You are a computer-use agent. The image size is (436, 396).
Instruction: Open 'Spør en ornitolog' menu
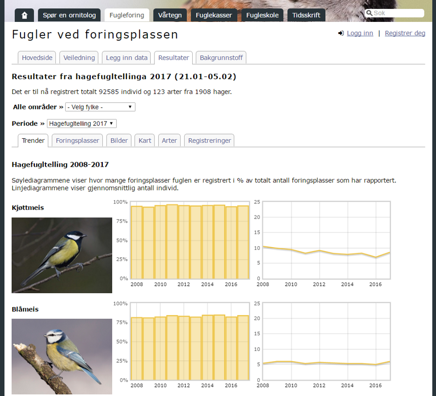point(69,15)
